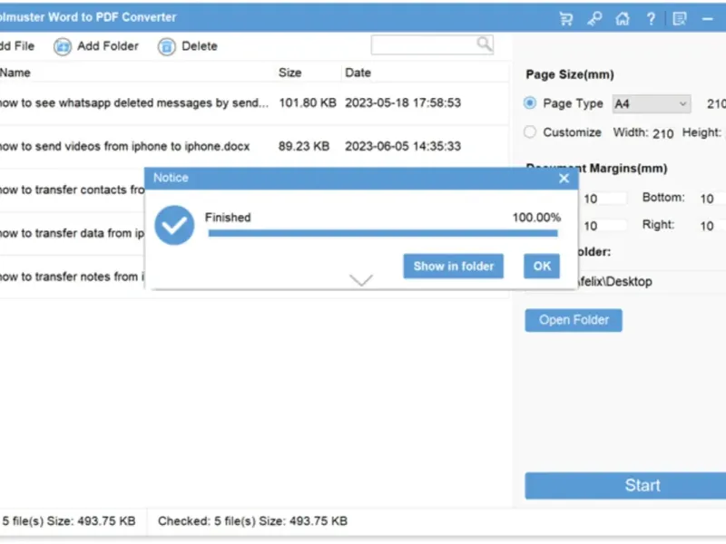The height and width of the screenshot is (544, 726).
Task: Click Delete label in toolbar
Action: click(200, 46)
